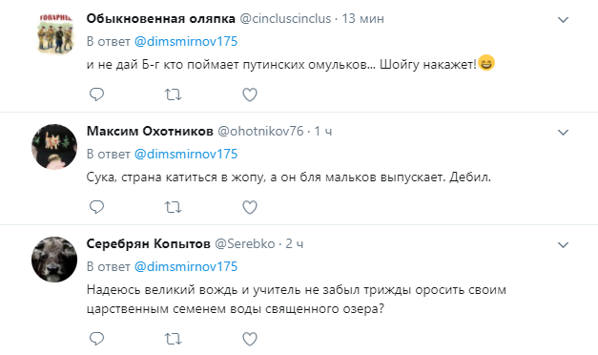Retweet the post by @cincluscinclus
Screen dimensions: 598x355
pyautogui.click(x=173, y=94)
